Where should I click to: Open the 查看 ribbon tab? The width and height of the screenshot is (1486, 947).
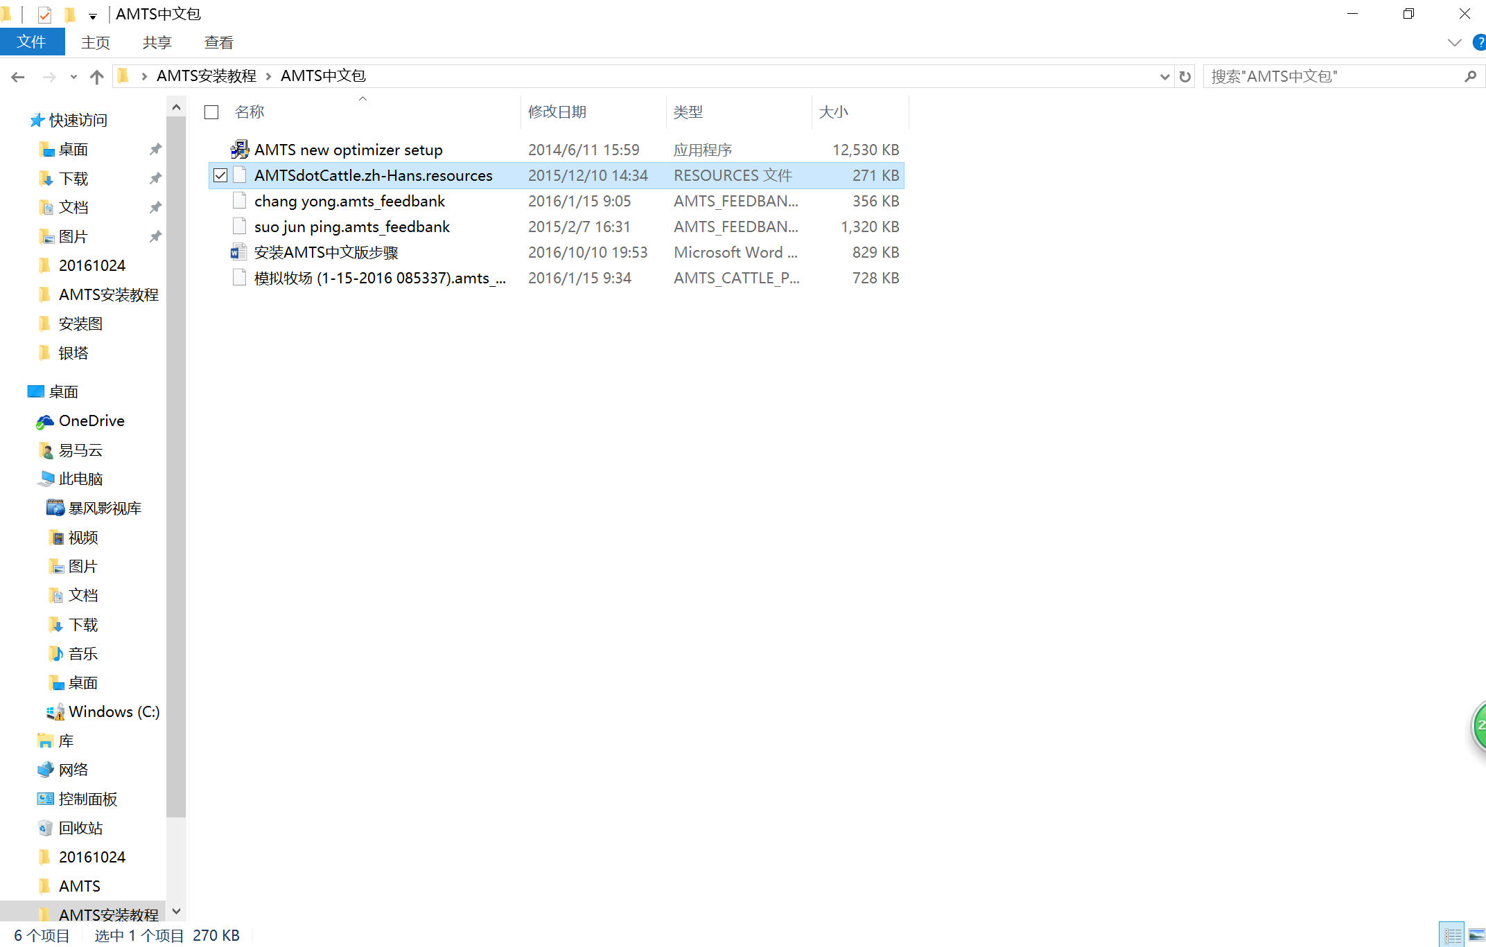point(219,43)
